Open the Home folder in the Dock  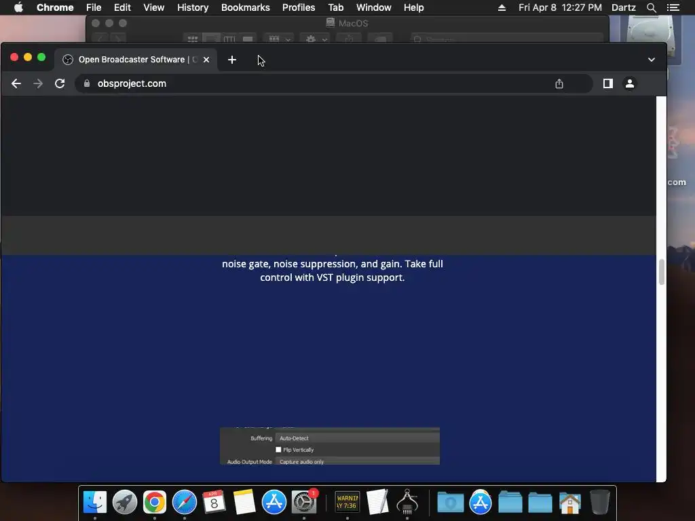[570, 503]
